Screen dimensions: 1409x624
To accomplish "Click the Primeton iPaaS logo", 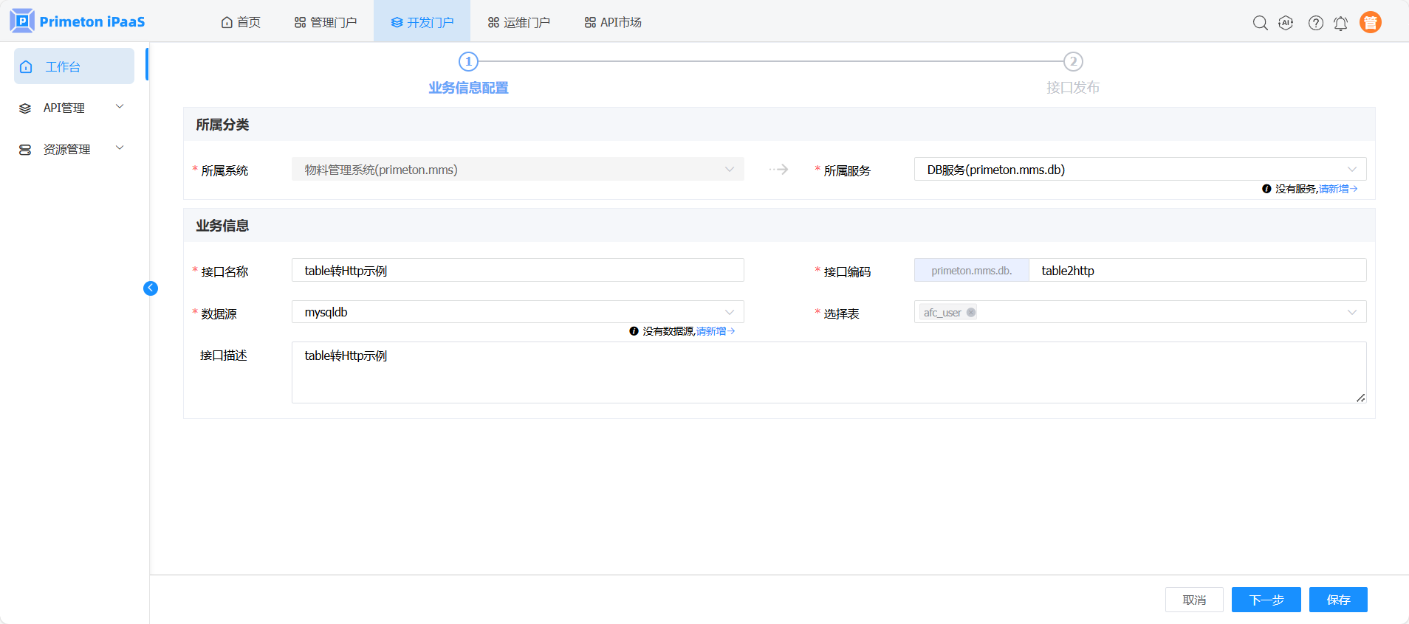I will 78,21.
